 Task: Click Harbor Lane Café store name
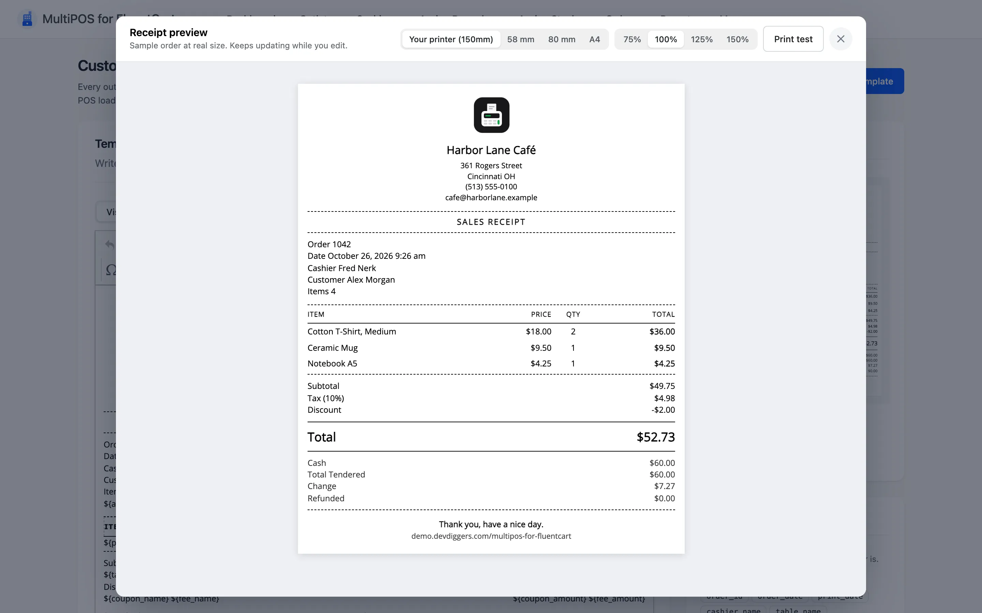[x=491, y=150]
